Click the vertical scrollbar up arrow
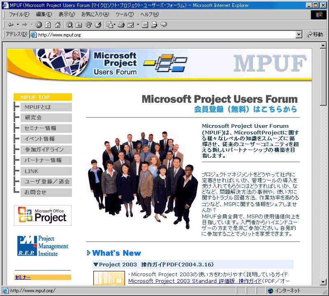The height and width of the screenshot is (296, 329). (323, 45)
